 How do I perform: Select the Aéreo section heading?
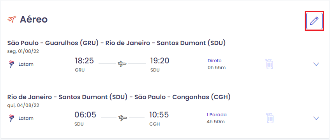click(x=34, y=19)
